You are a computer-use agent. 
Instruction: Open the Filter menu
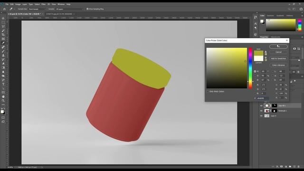pyautogui.click(x=43, y=4)
